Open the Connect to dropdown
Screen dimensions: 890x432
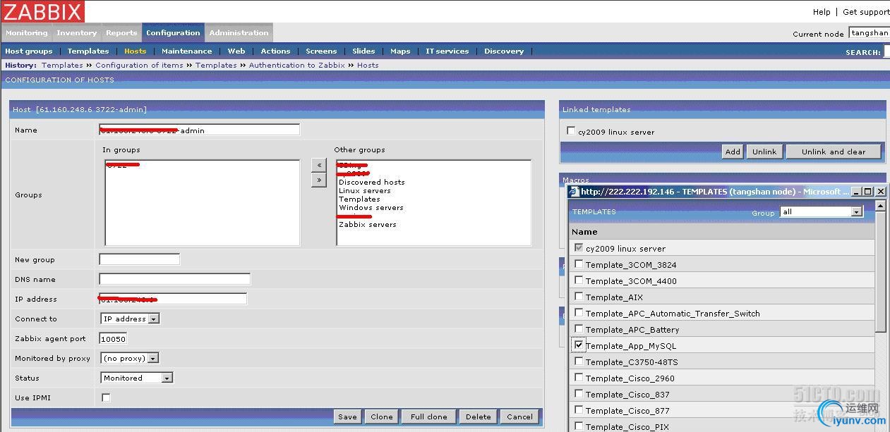[x=131, y=319]
